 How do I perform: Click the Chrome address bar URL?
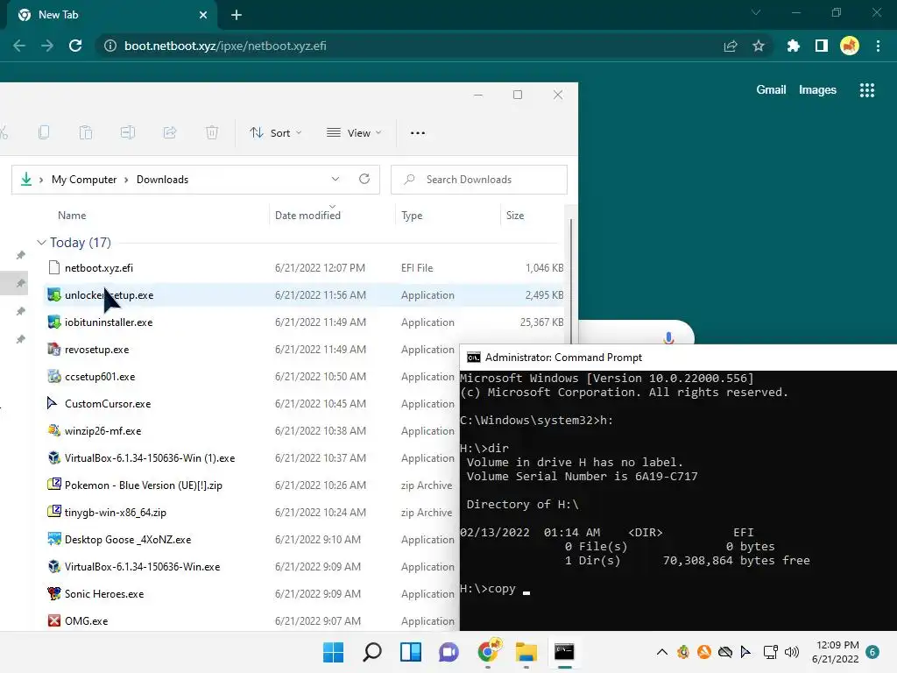(x=225, y=46)
